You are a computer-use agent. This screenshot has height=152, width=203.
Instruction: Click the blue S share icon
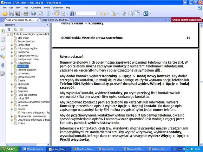coord(146,14)
